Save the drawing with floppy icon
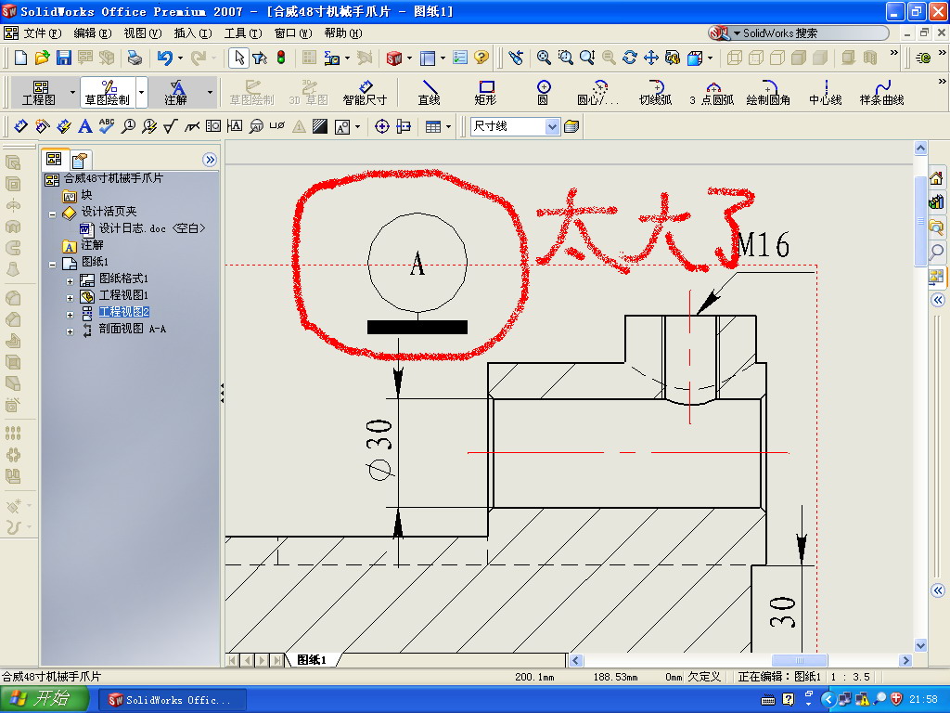 coord(64,58)
